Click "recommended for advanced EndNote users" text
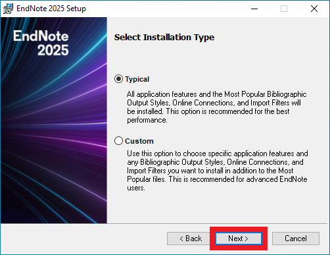Viewport: 330px width, 255px height. point(217,184)
